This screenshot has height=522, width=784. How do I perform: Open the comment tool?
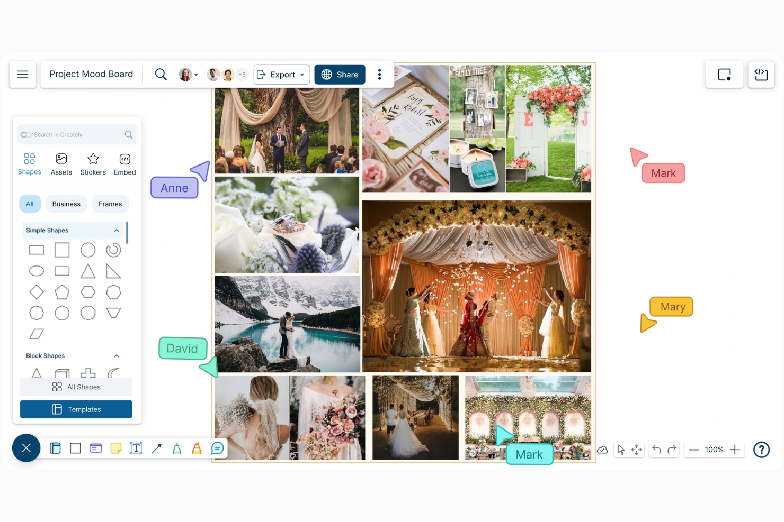(217, 448)
